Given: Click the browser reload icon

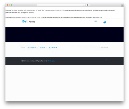Looking at the screenshot, I should [84, 5].
